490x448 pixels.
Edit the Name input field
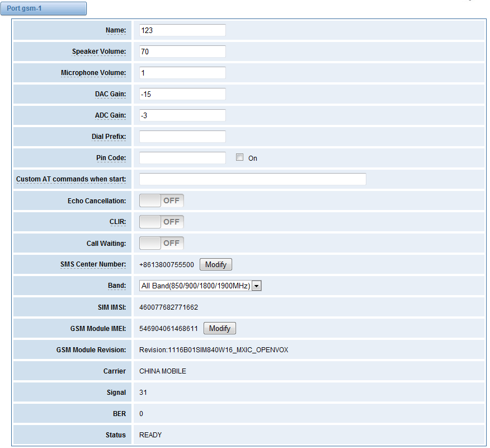(x=182, y=30)
